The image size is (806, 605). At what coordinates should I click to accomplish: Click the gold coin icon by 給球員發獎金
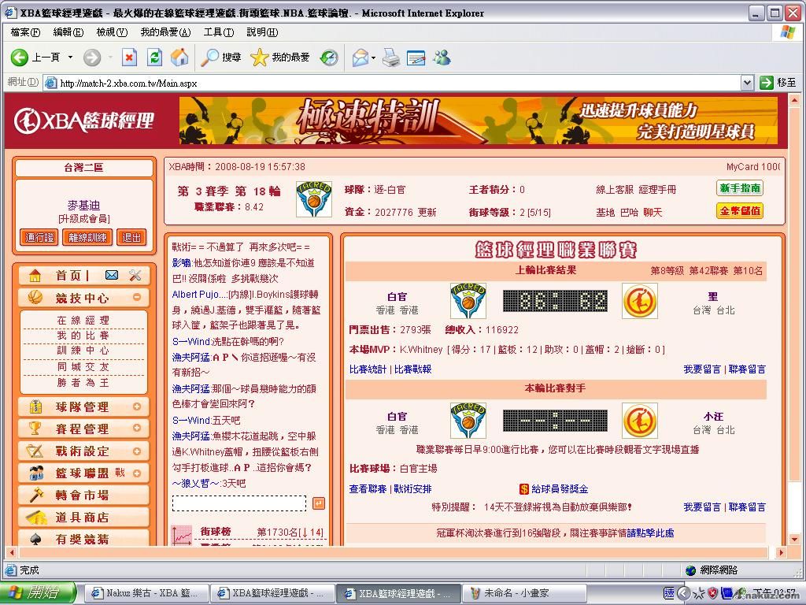click(x=523, y=488)
